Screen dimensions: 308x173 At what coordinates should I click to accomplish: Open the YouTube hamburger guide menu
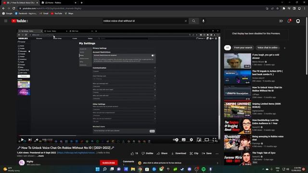pyautogui.click(x=6, y=21)
